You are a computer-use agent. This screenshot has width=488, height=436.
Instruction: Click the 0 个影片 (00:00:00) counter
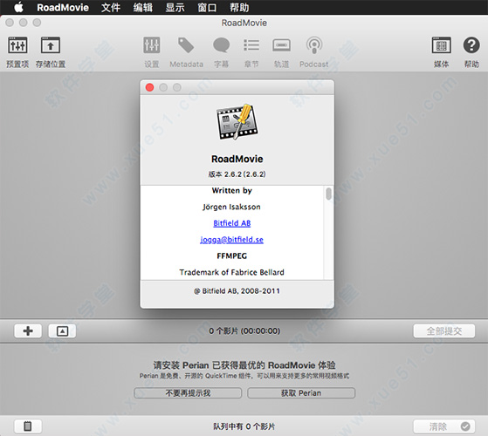click(244, 331)
